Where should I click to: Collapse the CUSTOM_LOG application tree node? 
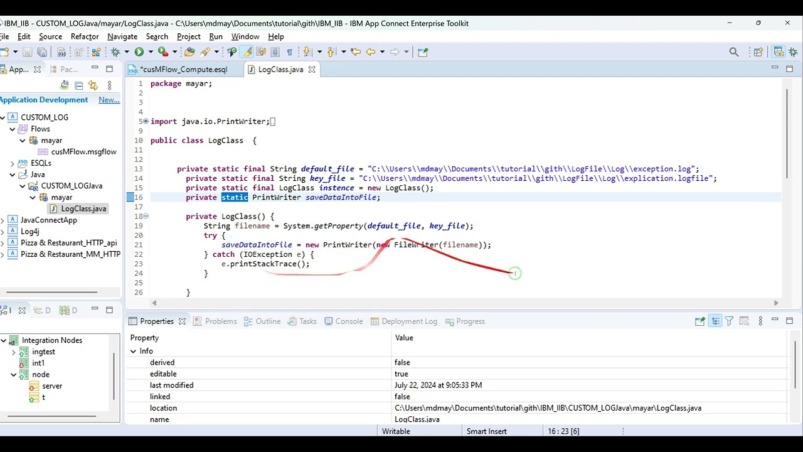click(3, 117)
